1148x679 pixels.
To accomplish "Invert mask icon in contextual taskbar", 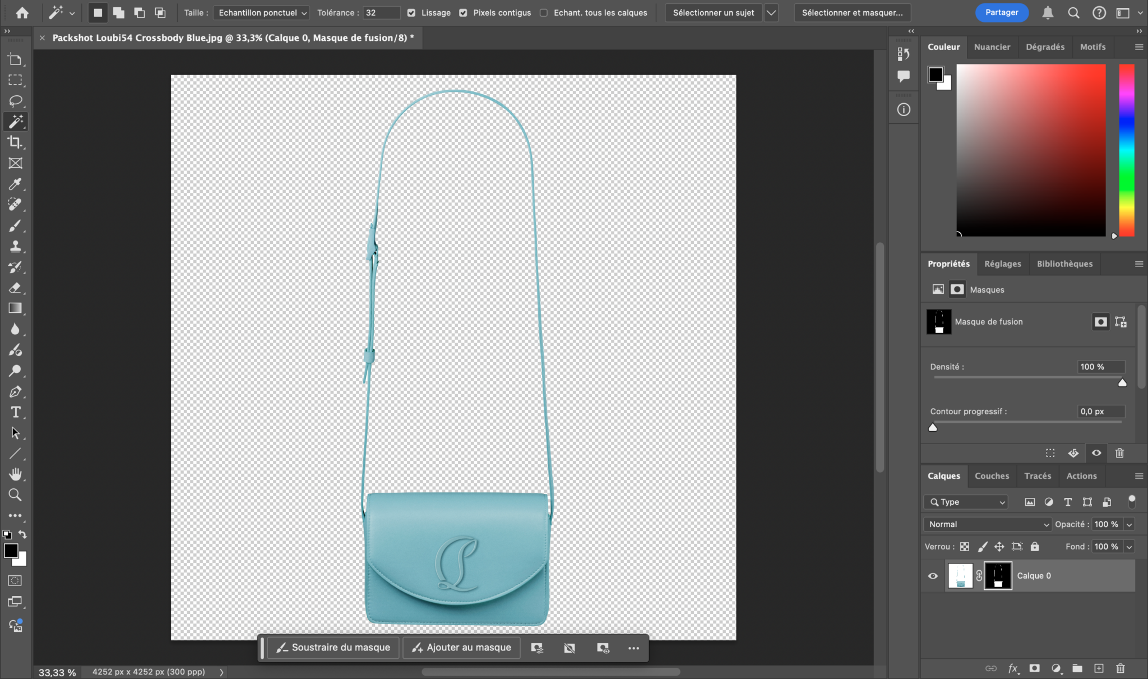I will [x=570, y=648].
